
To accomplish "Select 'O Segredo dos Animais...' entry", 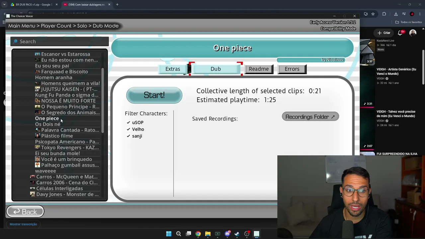I will point(67,113).
